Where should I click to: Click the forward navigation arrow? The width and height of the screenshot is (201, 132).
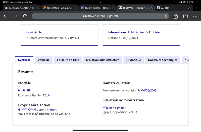coord(15,16)
